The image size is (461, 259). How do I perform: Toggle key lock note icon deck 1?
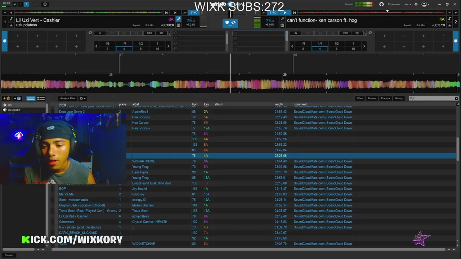point(11,19)
